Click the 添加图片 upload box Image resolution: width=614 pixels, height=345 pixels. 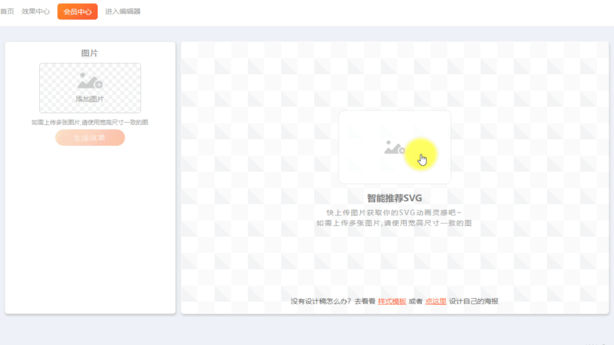point(90,88)
